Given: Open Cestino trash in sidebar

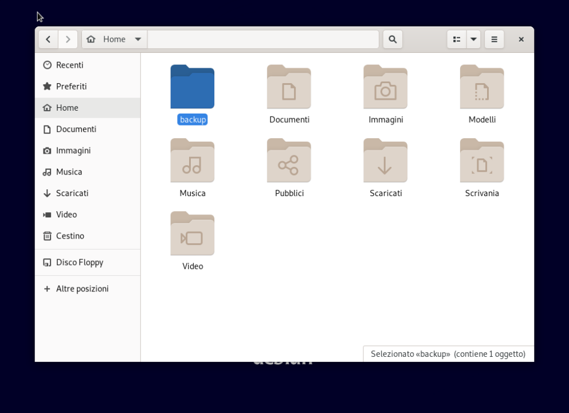Looking at the screenshot, I should (70, 236).
